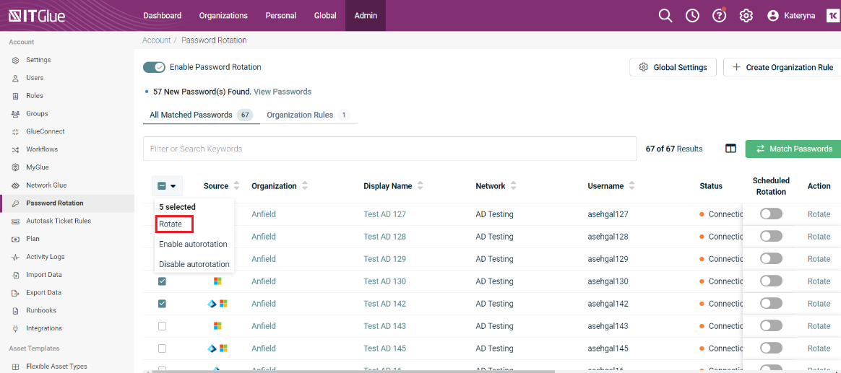Click the Autotask Ticket Rules icon
This screenshot has width=841, height=373.
tap(16, 221)
